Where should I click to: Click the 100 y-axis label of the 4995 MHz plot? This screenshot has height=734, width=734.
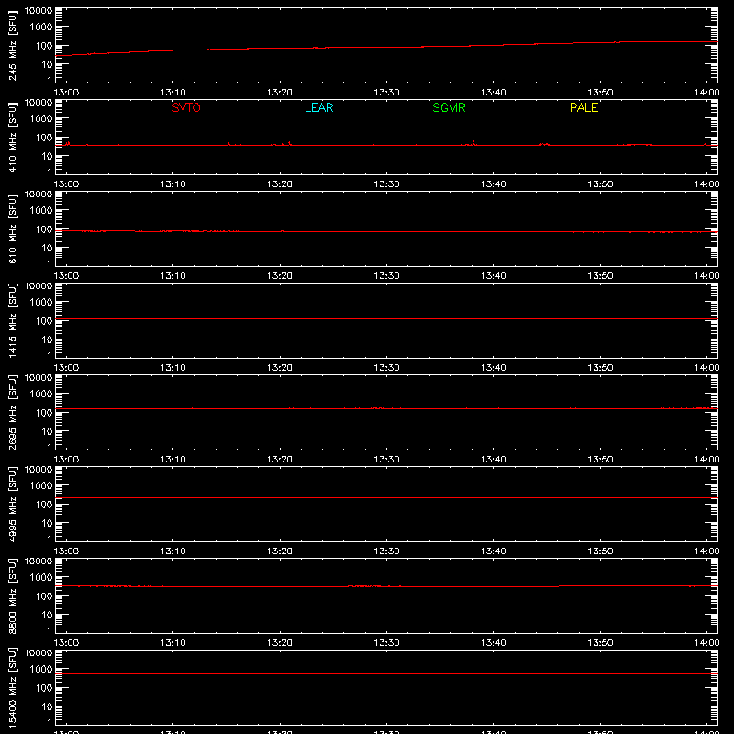click(44, 505)
